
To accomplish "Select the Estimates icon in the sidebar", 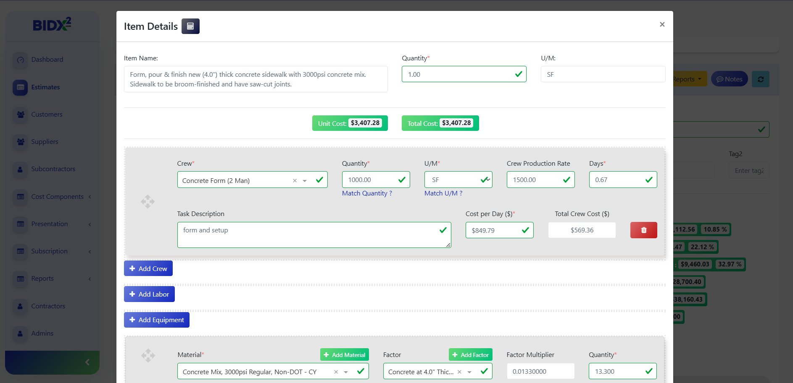I will click(x=20, y=87).
